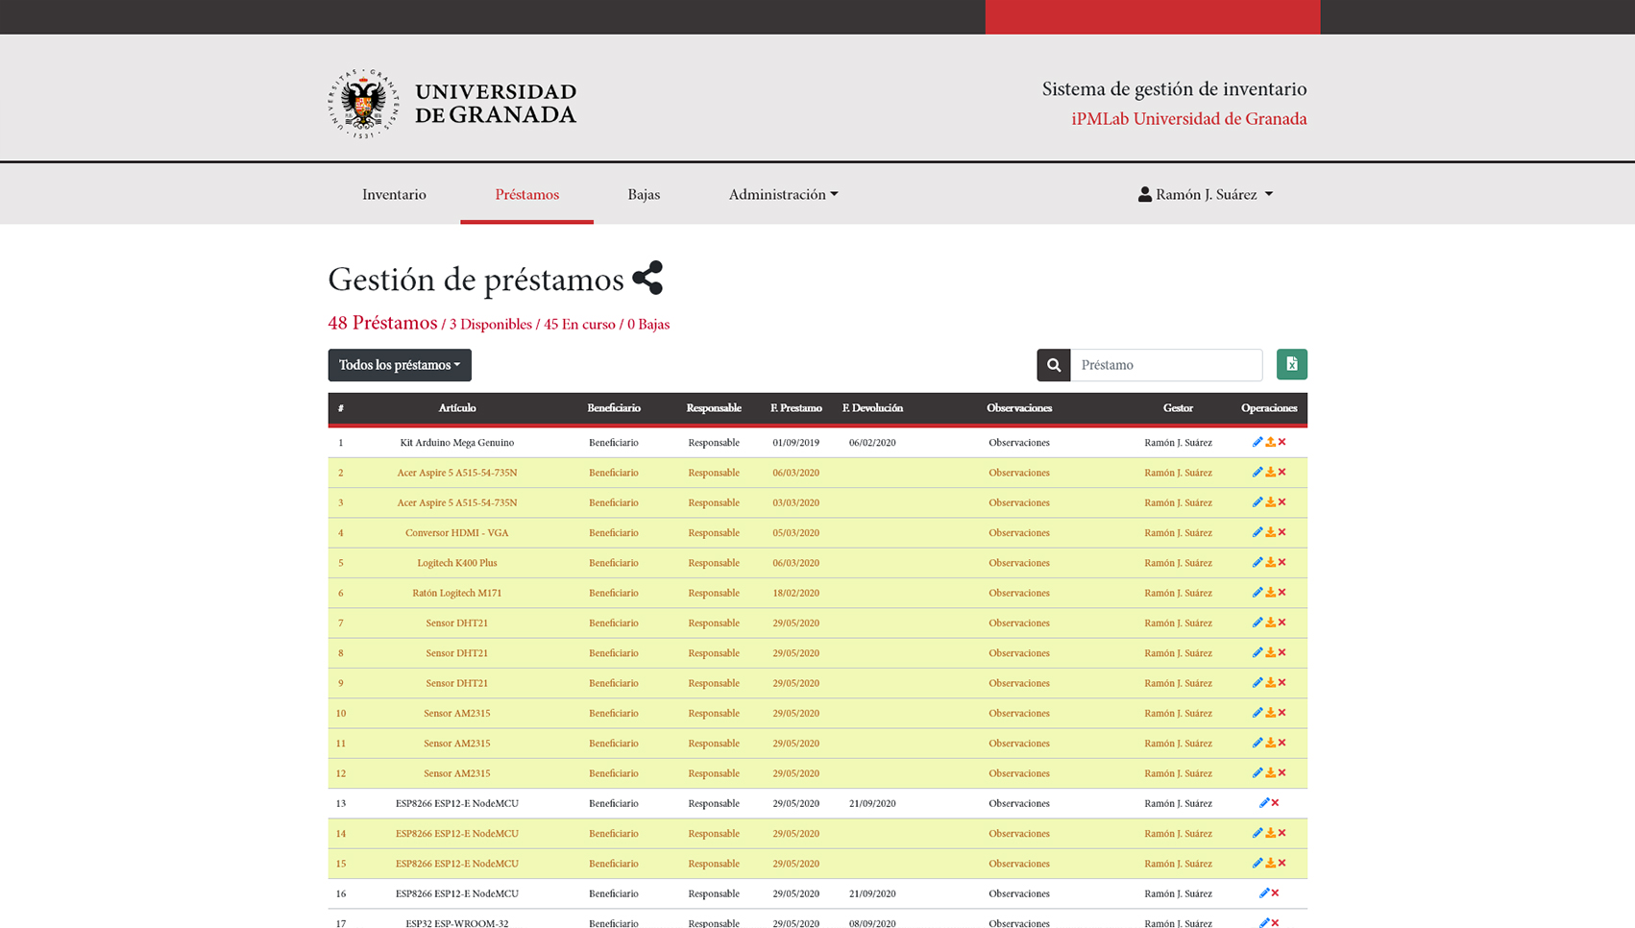Export the loans list to Excel
1635x928 pixels.
(1291, 364)
